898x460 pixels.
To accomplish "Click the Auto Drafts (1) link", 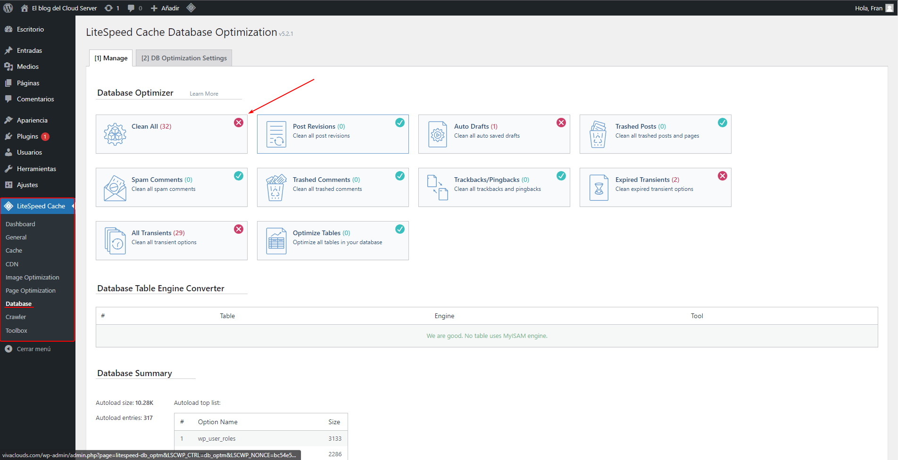I will pyautogui.click(x=476, y=126).
